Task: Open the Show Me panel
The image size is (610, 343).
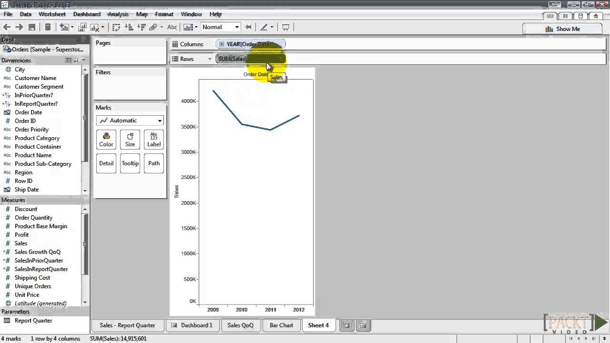Action: 563,29
